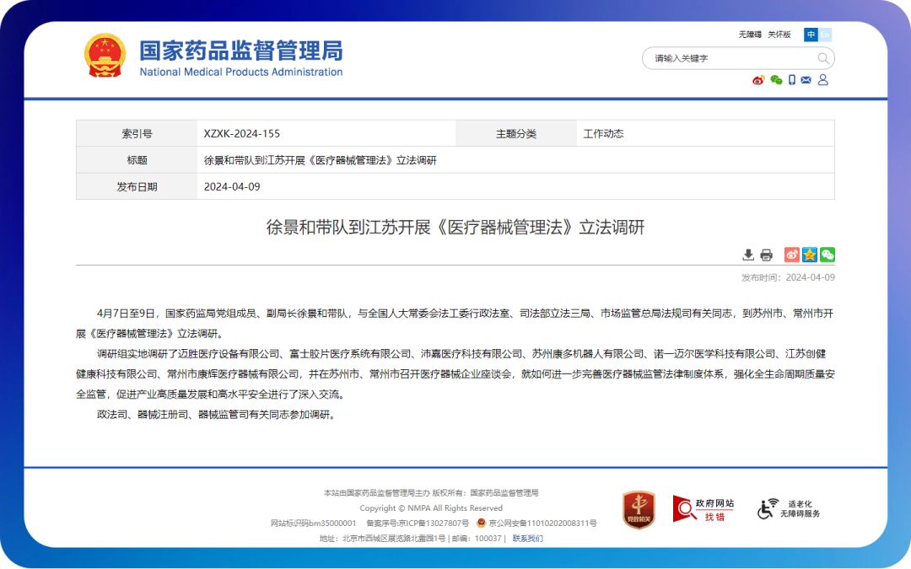Viewport: 911px width, 569px height.
Task: Click the paragraph starting 4月7日至9日
Action: (x=455, y=324)
